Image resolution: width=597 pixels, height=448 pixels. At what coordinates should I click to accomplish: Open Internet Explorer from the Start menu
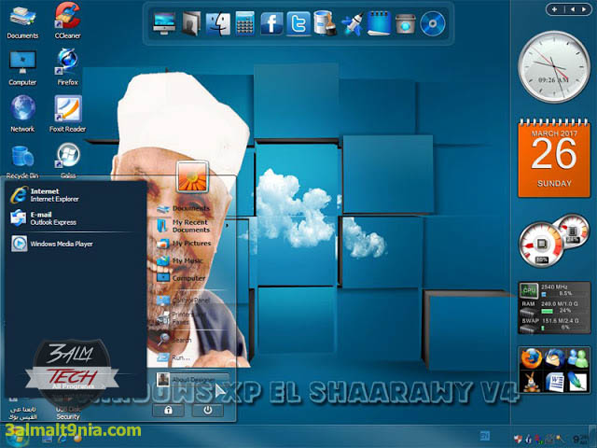click(x=73, y=195)
